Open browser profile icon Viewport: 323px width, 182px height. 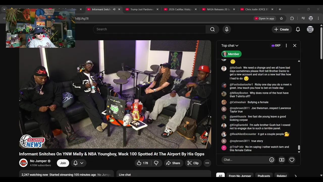(x=311, y=18)
